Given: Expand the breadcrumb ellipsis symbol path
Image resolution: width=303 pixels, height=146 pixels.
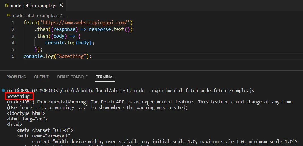Looking at the screenshot, I should 65,16.
